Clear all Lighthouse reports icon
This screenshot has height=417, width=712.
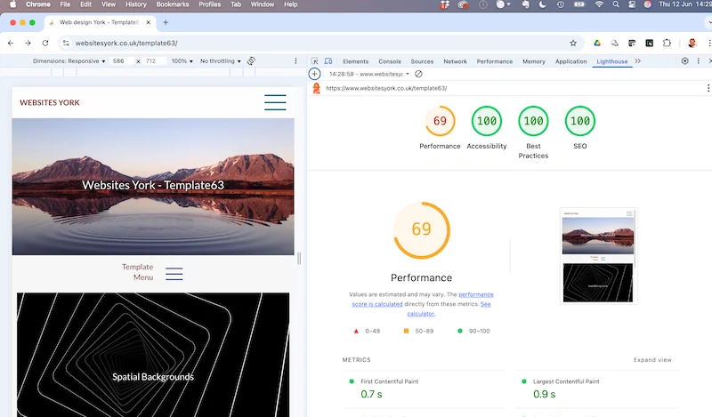tap(418, 74)
